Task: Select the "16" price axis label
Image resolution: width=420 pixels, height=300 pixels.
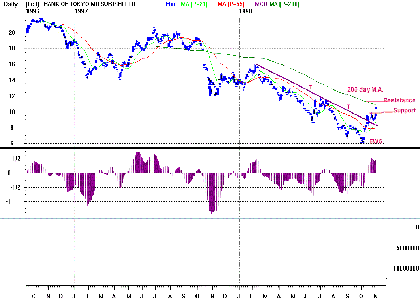Action: (12, 64)
